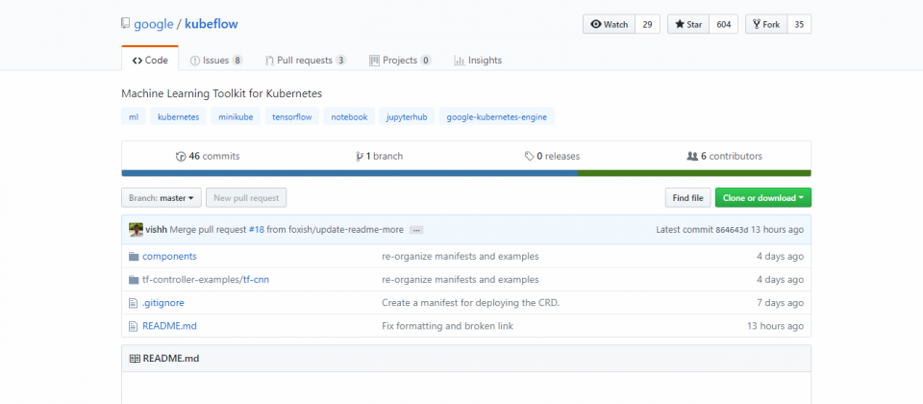This screenshot has height=404, width=923.
Task: Open the Insights tab
Action: coord(478,60)
